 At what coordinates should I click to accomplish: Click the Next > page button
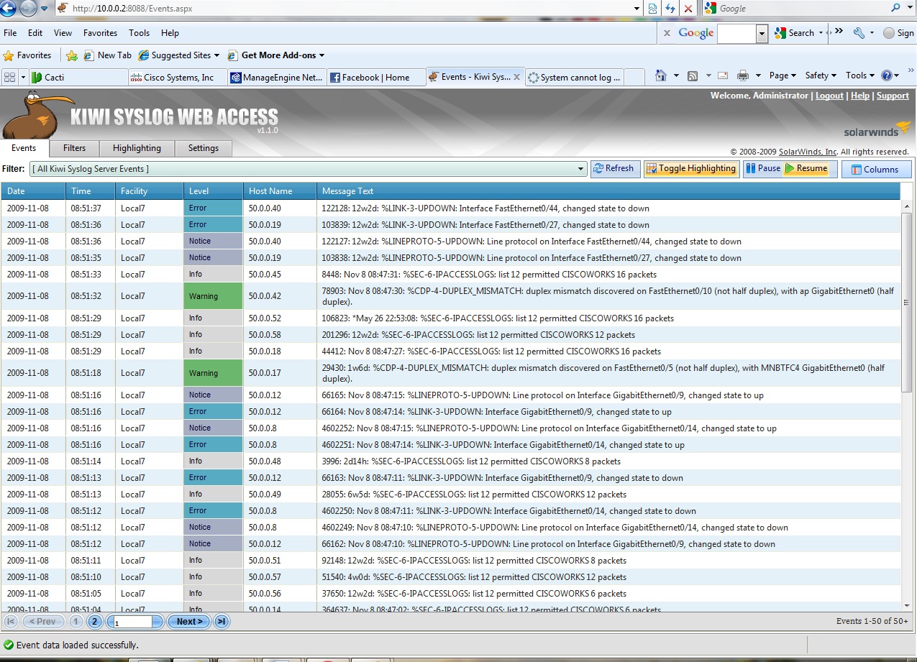[x=189, y=621]
